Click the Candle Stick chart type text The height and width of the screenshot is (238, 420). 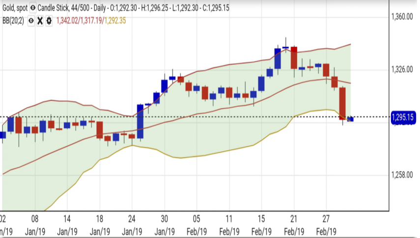pyautogui.click(x=55, y=8)
